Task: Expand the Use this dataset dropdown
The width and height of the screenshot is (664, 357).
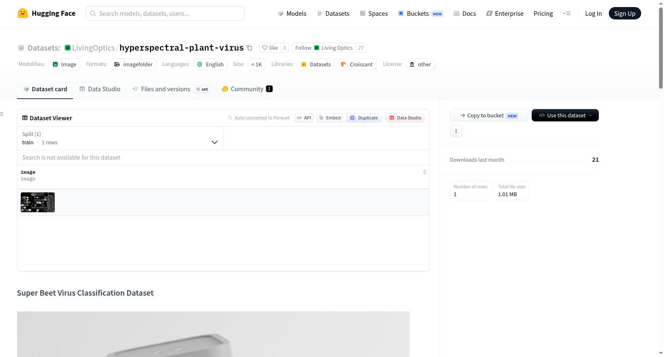Action: (565, 115)
